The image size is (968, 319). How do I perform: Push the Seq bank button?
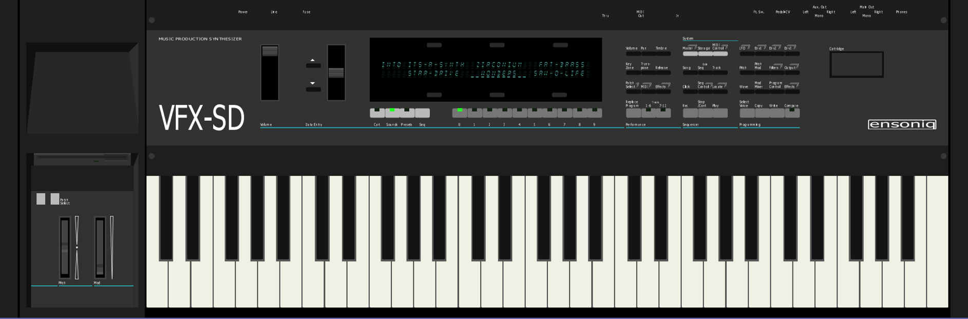pyautogui.click(x=422, y=112)
